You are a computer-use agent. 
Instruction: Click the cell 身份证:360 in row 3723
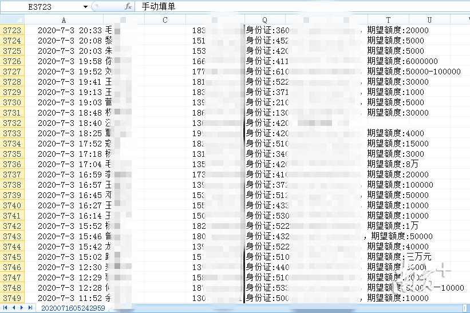click(x=267, y=30)
